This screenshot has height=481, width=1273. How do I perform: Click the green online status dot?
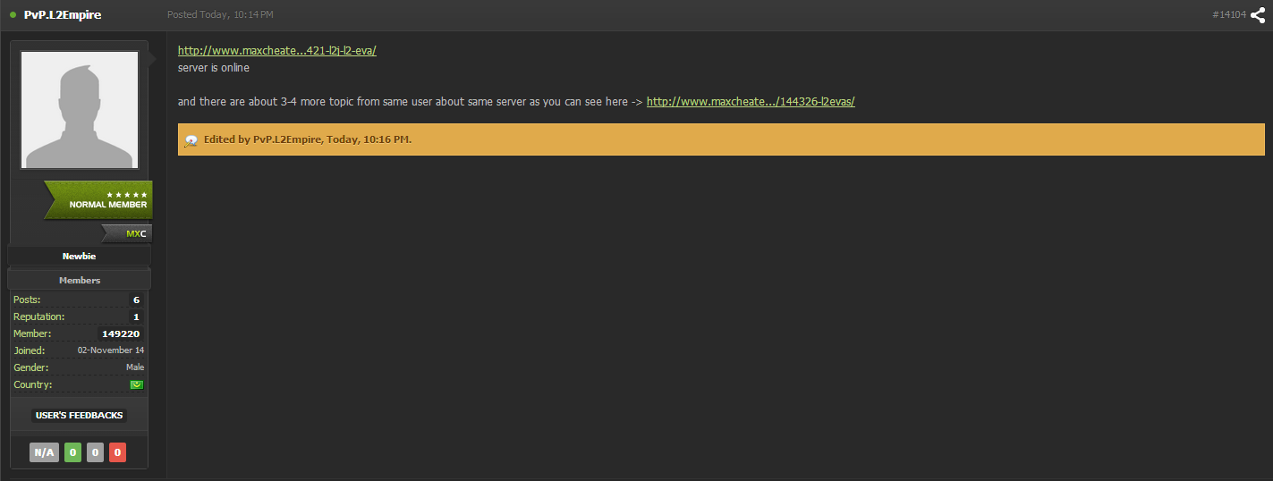13,15
